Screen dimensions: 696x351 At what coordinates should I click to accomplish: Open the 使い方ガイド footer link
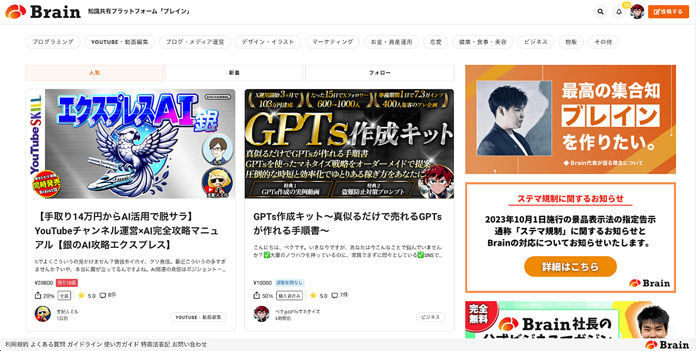[121, 344]
